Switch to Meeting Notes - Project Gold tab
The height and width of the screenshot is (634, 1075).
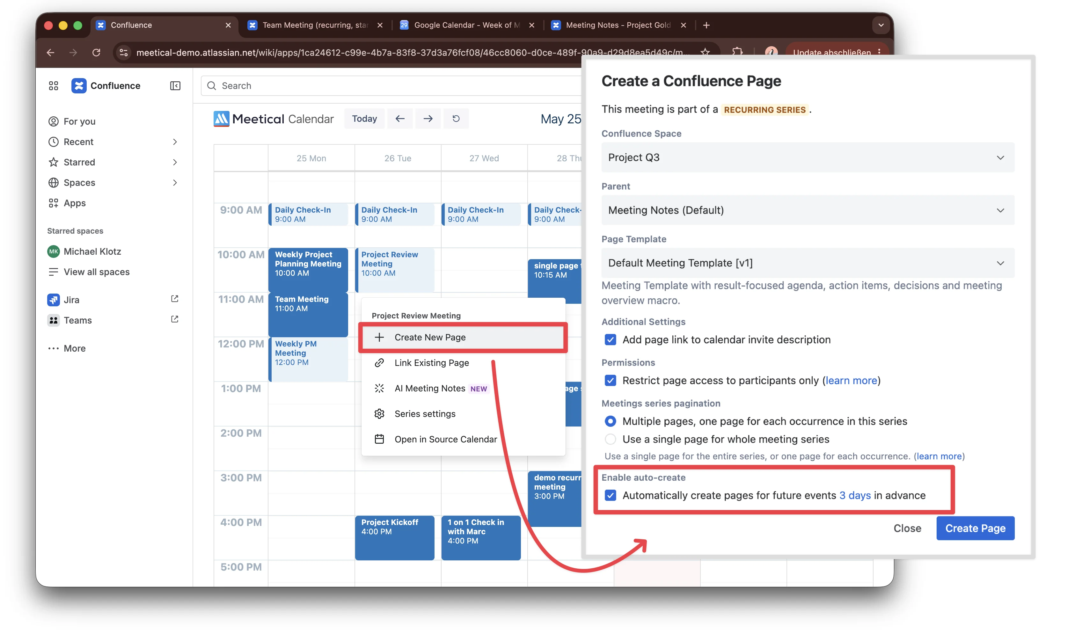[x=618, y=25]
